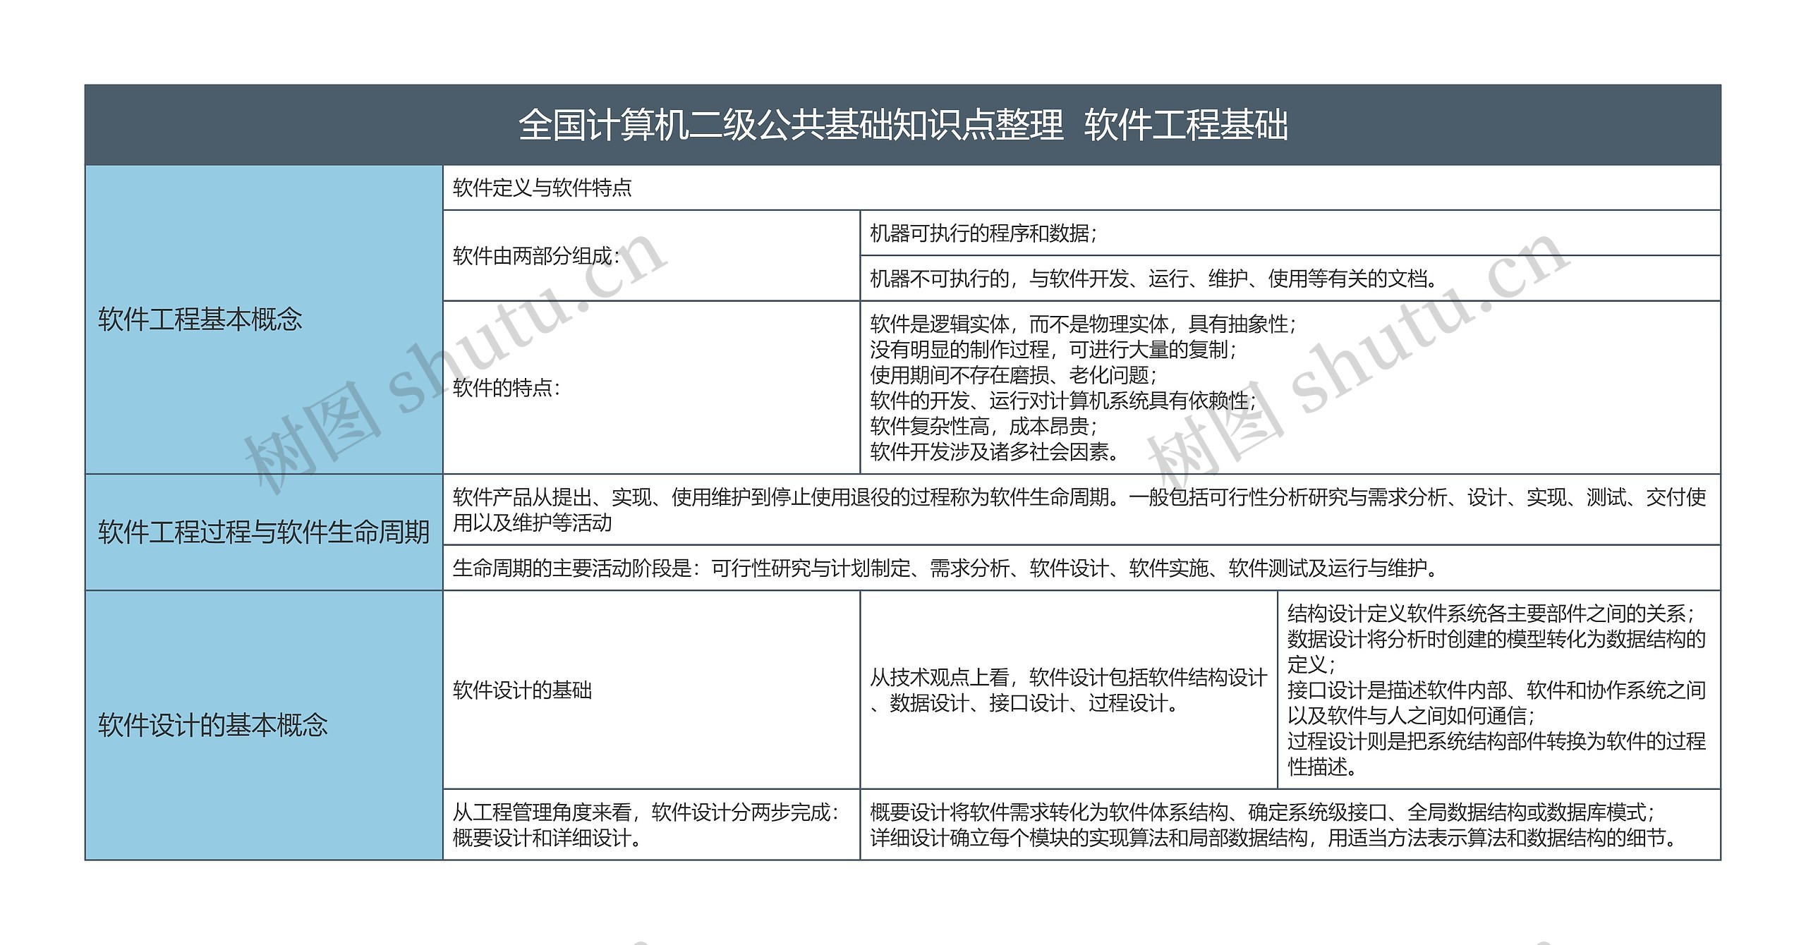This screenshot has width=1806, height=945.
Task: Click the 从工程管理角度来看 cell
Action: pyautogui.click(x=651, y=824)
